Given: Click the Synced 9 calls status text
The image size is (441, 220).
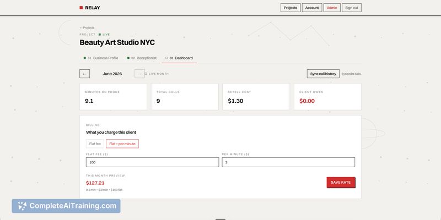Looking at the screenshot, I should (x=351, y=74).
